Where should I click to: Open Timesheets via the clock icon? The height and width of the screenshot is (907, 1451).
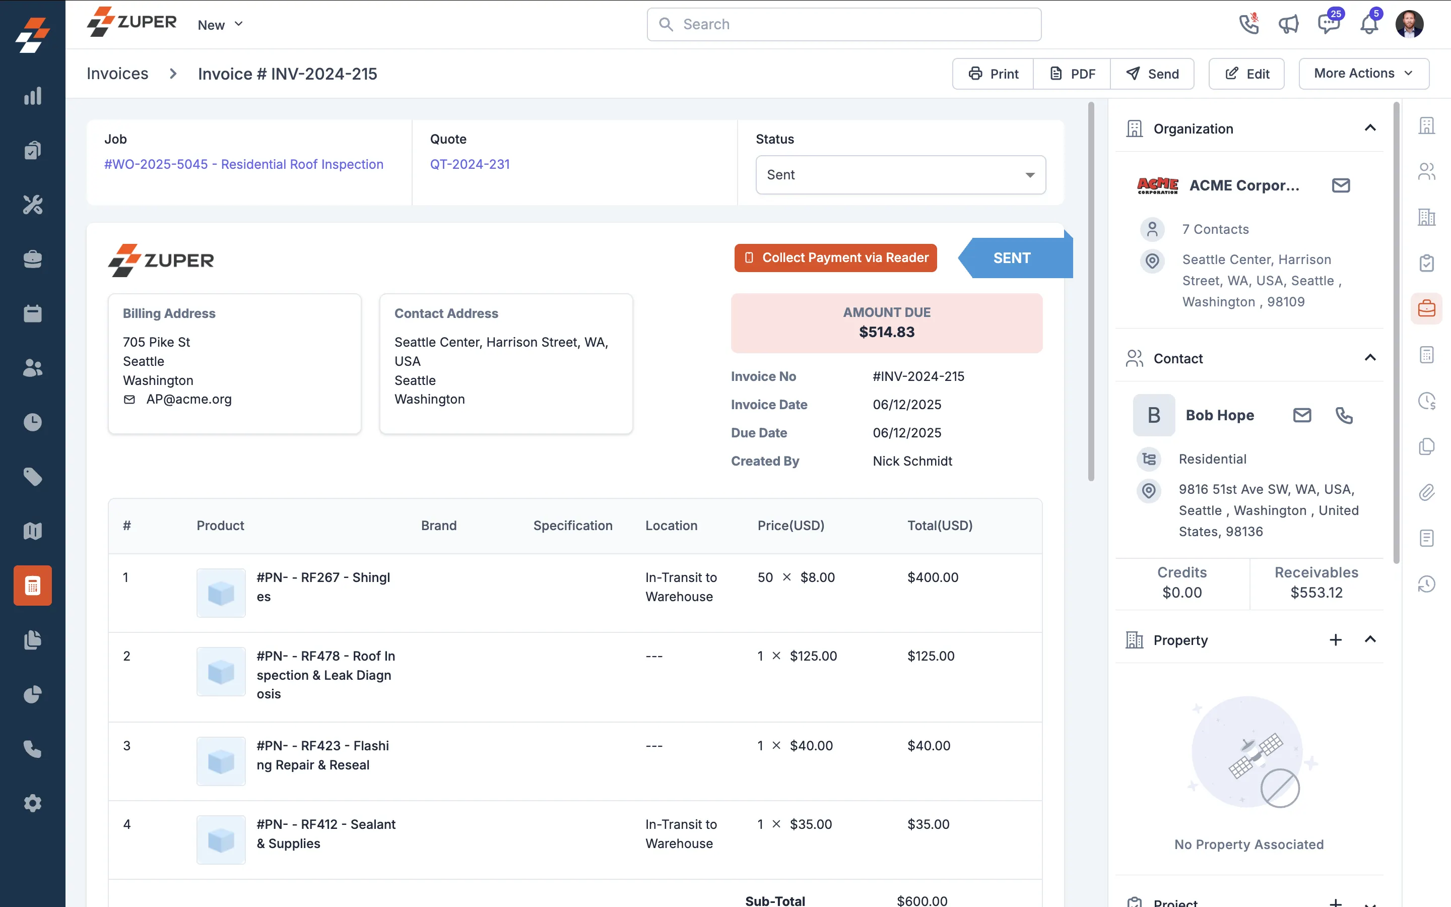click(32, 422)
